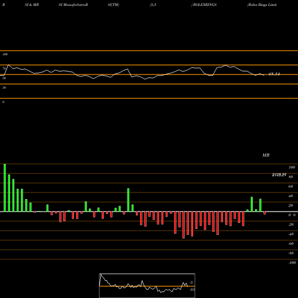Click the '-31' label in mini chart

coord(192,290)
